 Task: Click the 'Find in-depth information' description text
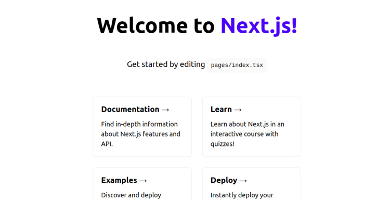point(139,124)
